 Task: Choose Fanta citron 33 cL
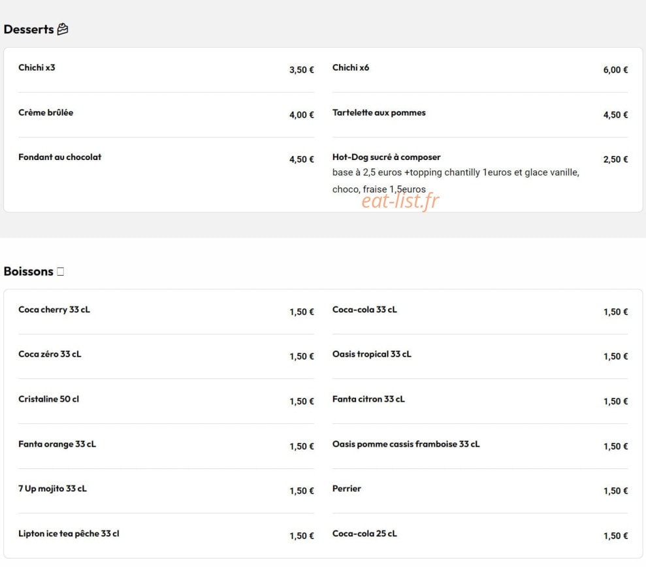tap(480, 401)
